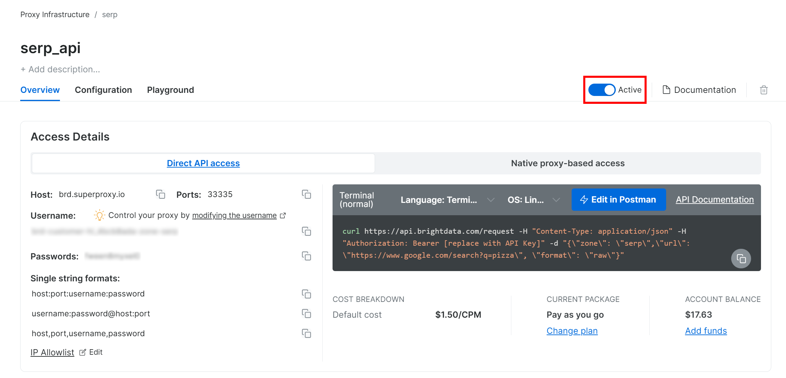Delete the serp_api zone via trash icon

click(763, 89)
